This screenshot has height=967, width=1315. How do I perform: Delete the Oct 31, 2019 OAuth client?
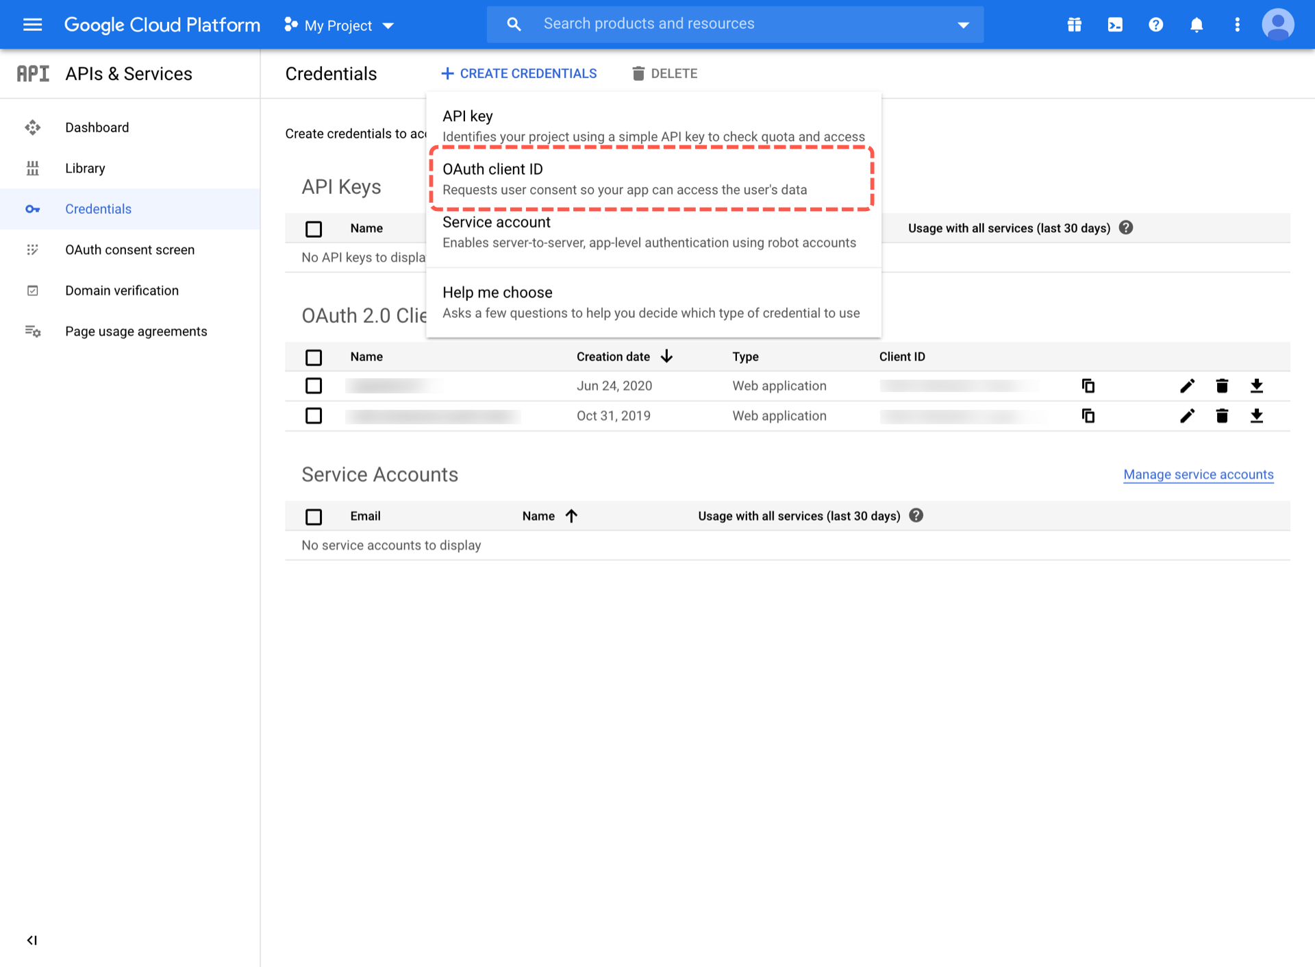point(1221,416)
